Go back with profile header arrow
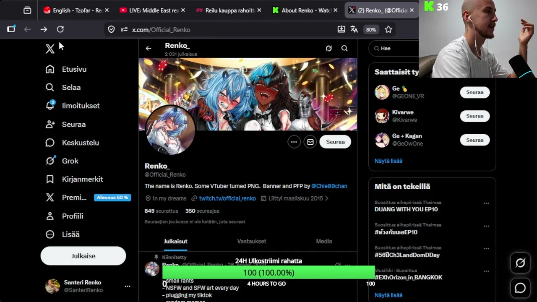Image resolution: width=537 pixels, height=302 pixels. tap(149, 49)
